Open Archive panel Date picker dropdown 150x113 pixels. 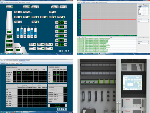coord(149,19)
